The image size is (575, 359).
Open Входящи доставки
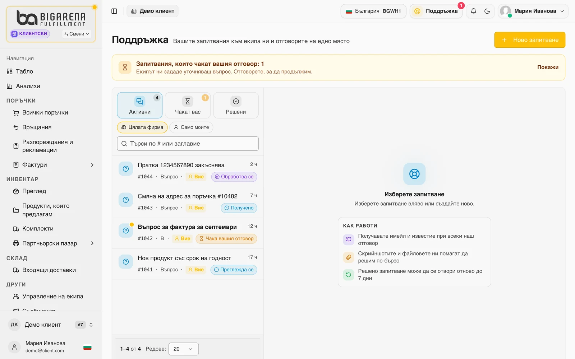tap(54, 270)
